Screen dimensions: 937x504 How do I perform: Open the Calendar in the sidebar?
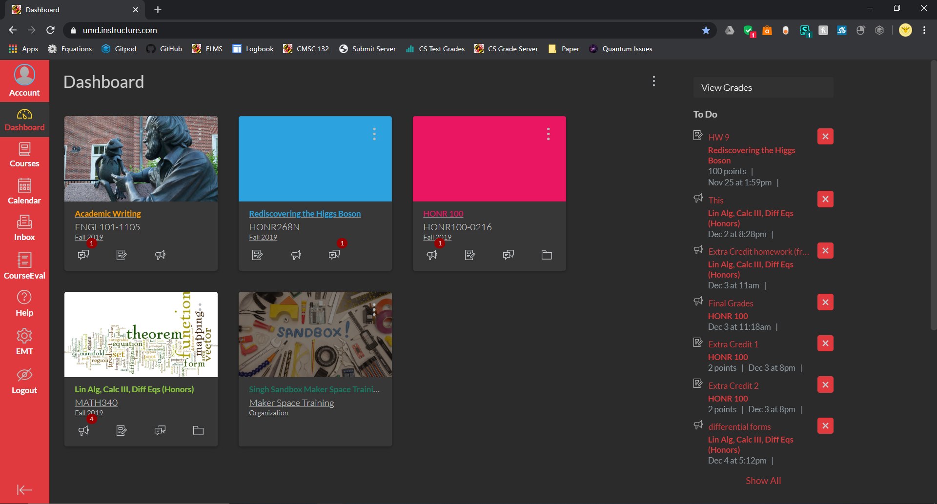(24, 191)
